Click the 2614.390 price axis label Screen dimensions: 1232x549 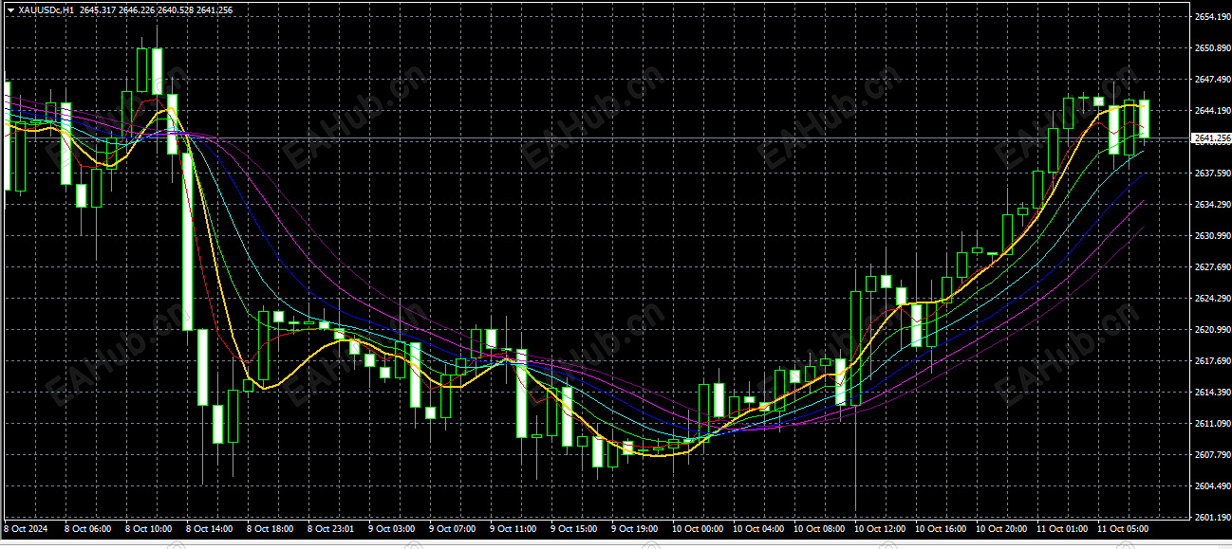click(1211, 393)
